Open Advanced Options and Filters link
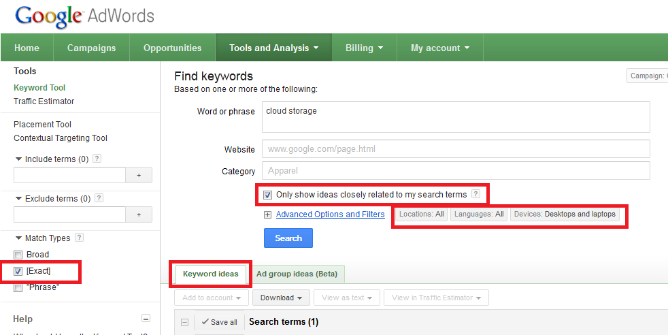Screen dimensions: 668x335 coord(330,214)
